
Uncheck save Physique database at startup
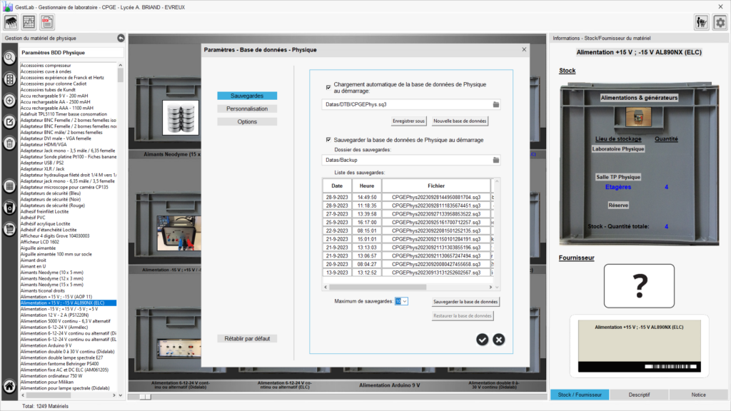[328, 140]
